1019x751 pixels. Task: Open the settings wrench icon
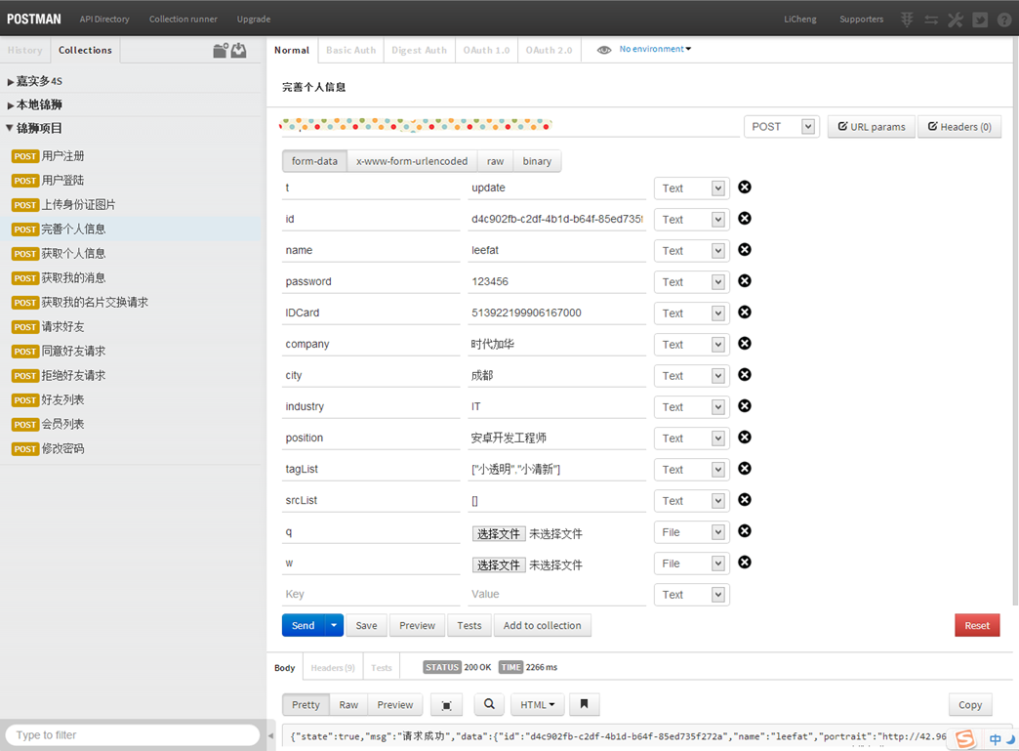(x=956, y=20)
